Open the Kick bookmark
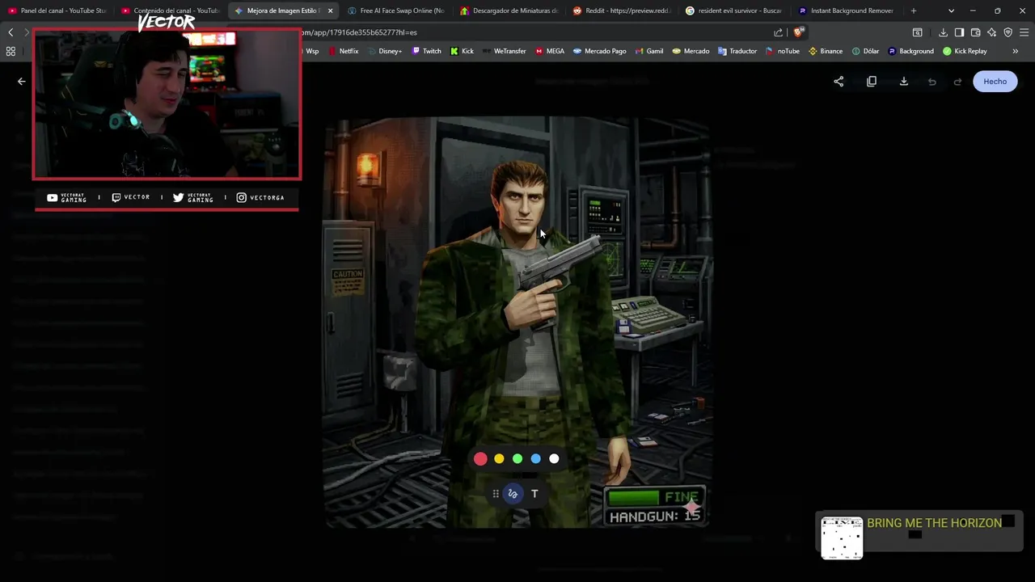The width and height of the screenshot is (1035, 582). click(462, 51)
